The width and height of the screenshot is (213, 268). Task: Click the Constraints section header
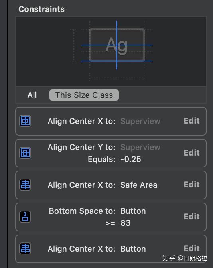point(41,9)
